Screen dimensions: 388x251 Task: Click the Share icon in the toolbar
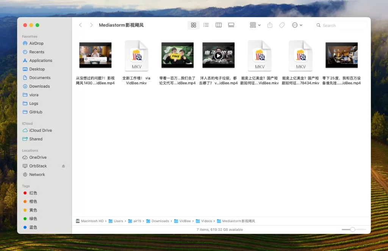pos(270,25)
